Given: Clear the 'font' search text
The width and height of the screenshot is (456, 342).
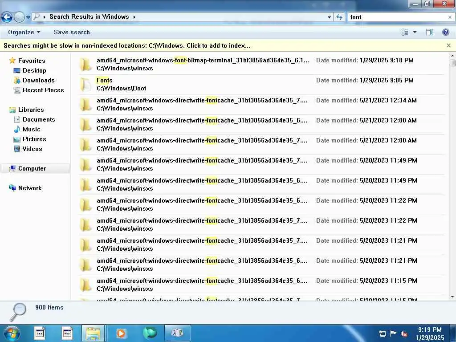Looking at the screenshot, I should tap(450, 17).
